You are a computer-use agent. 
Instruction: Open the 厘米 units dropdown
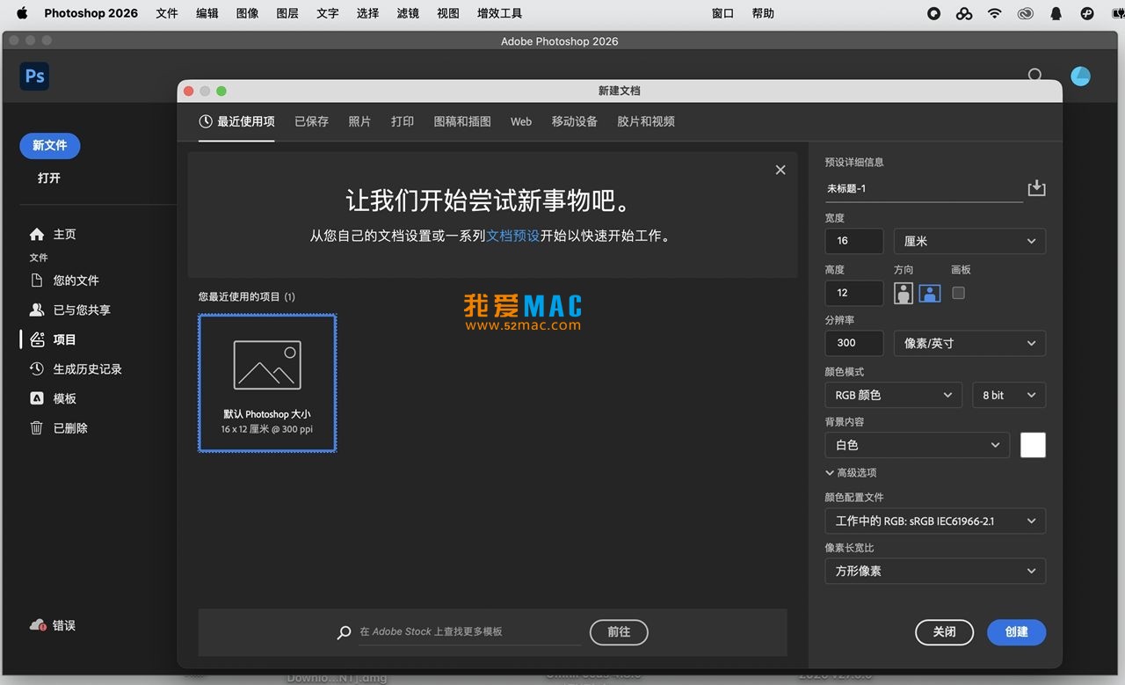pyautogui.click(x=969, y=241)
